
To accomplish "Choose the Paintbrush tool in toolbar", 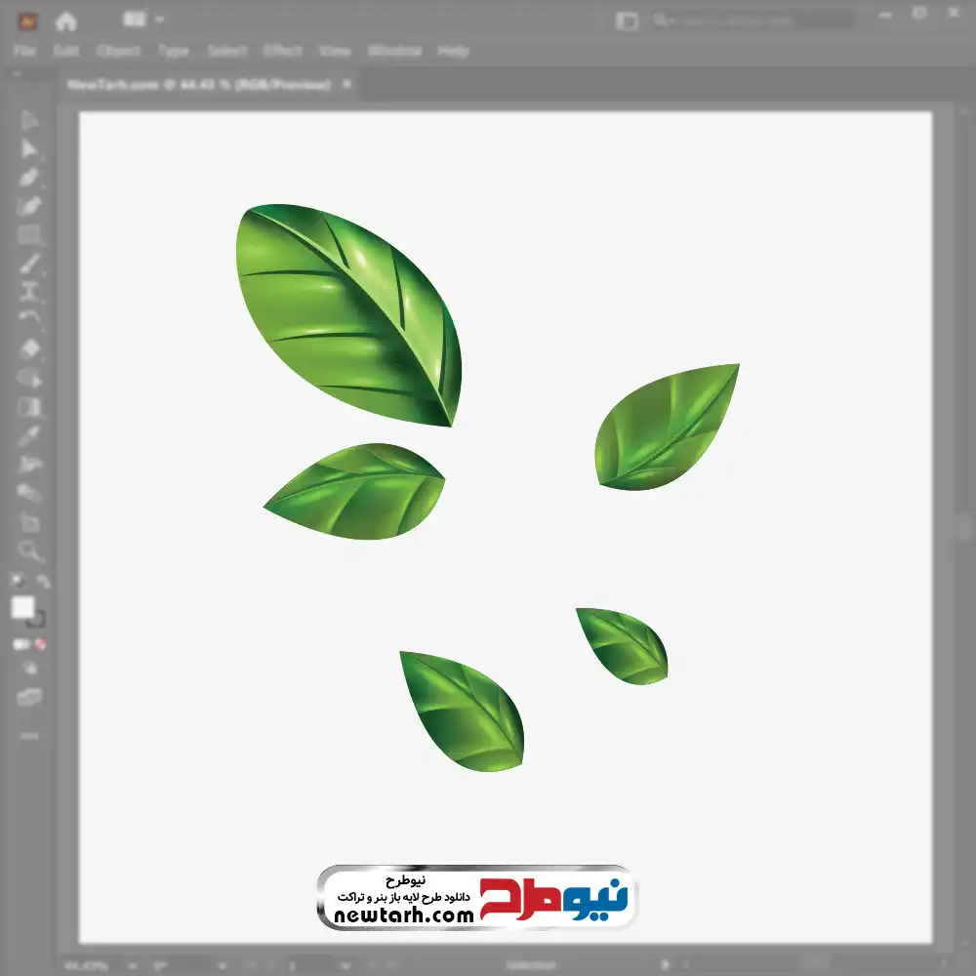I will tap(29, 264).
